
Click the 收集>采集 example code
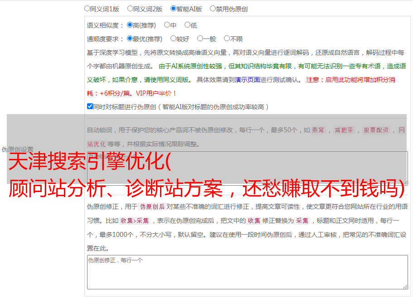(x=135, y=221)
